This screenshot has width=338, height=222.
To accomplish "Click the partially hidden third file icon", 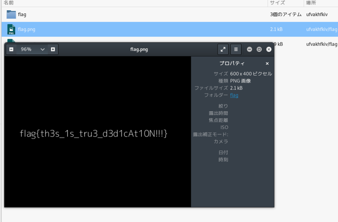I will tap(11, 41).
